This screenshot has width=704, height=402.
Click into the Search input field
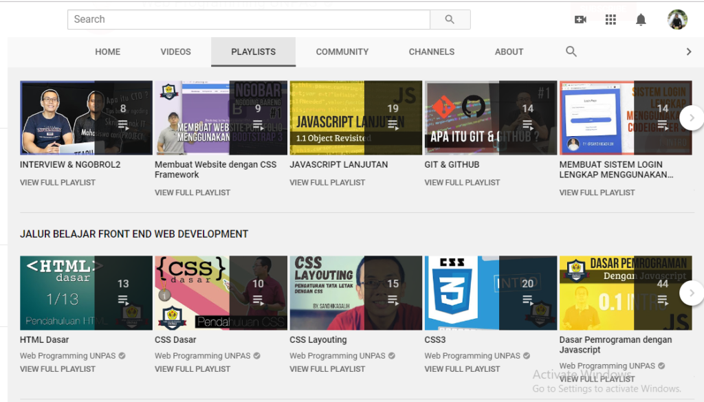[x=249, y=19]
